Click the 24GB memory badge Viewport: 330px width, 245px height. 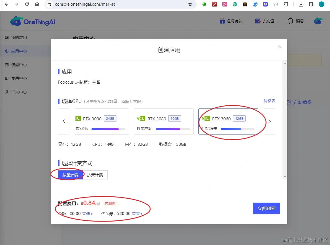(110, 119)
